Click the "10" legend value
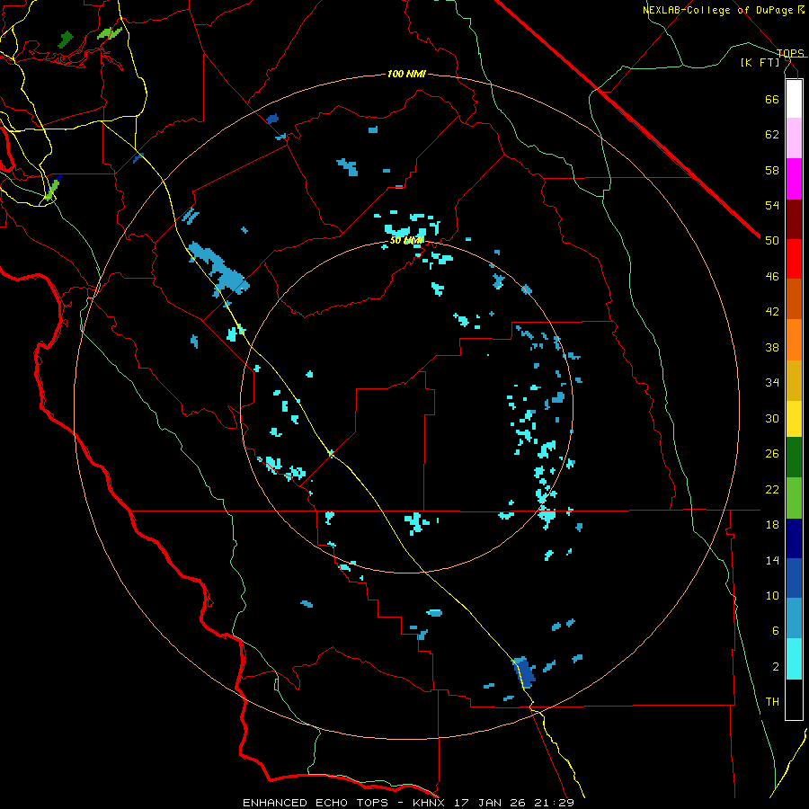Viewport: 809px width, 809px height. [x=772, y=595]
